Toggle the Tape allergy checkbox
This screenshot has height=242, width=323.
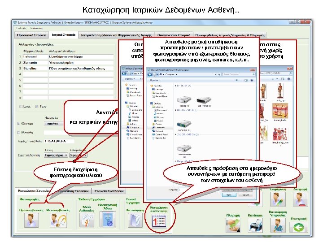coord(37,107)
